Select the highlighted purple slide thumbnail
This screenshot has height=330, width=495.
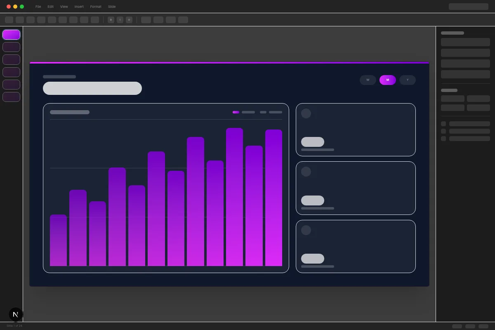[11, 35]
